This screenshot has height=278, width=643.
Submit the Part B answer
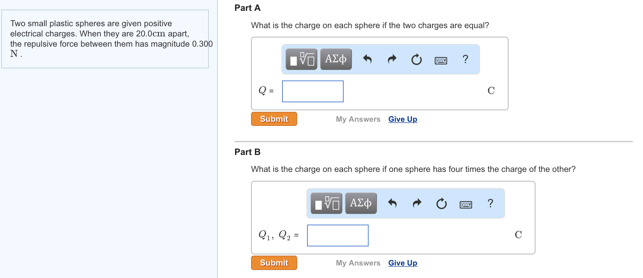click(x=274, y=263)
